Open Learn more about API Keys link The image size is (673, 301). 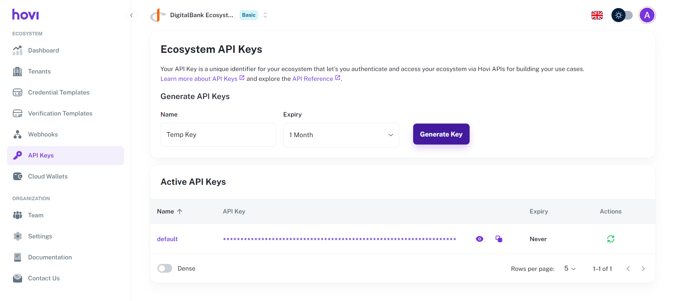[x=199, y=79]
